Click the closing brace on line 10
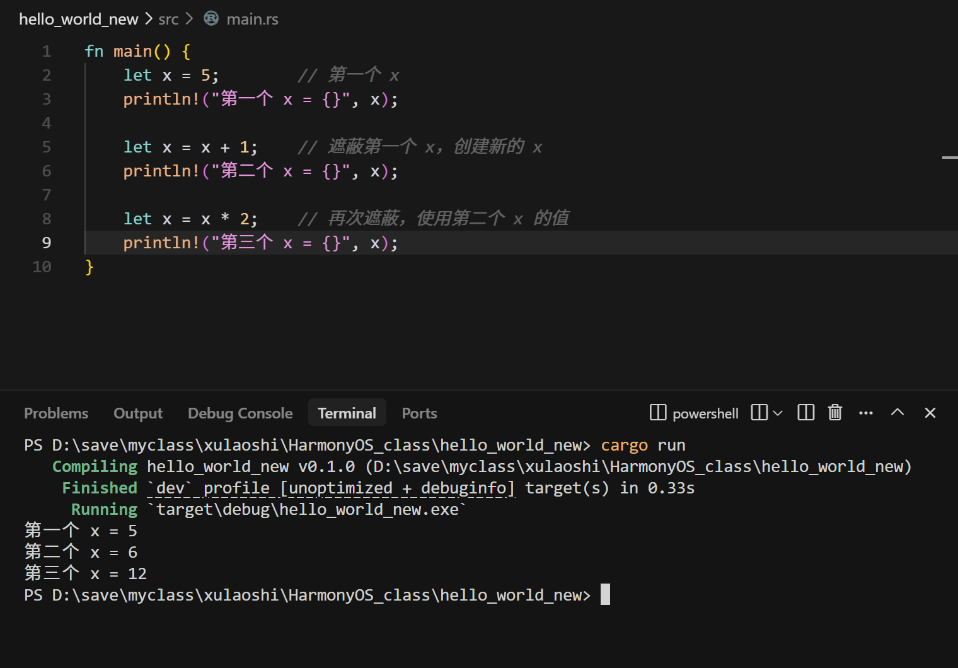Image resolution: width=958 pixels, height=668 pixels. (89, 267)
